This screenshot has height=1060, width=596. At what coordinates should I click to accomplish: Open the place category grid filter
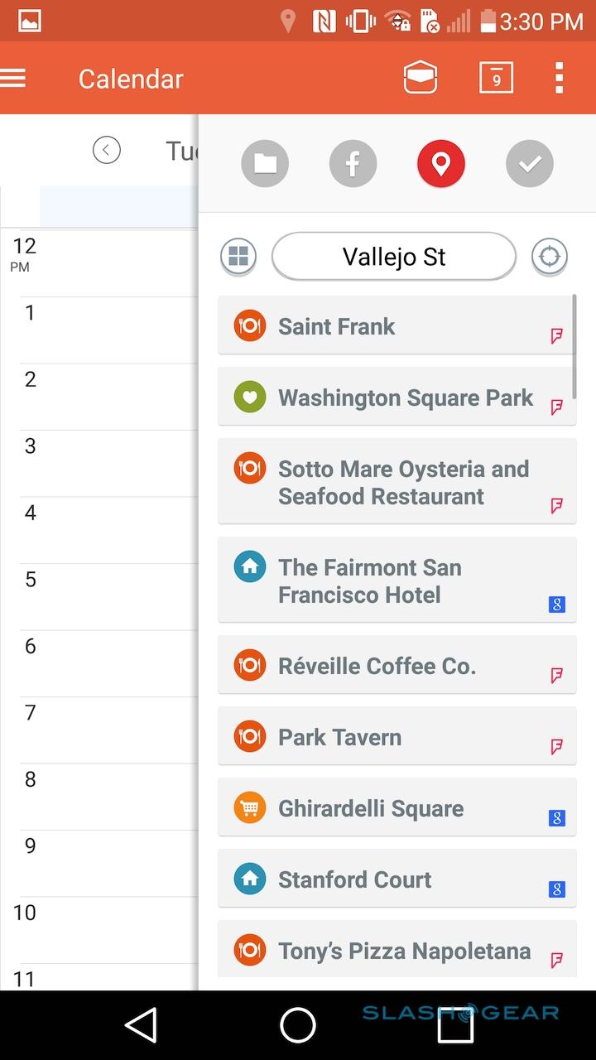(238, 257)
